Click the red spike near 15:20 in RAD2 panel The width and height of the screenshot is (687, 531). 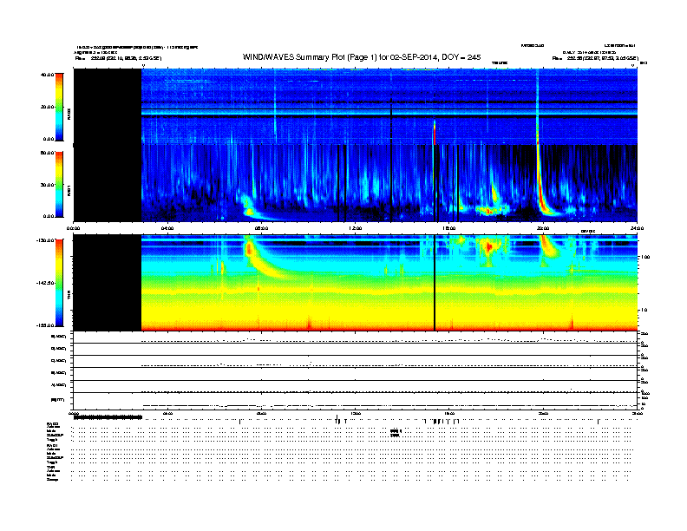tap(435, 132)
